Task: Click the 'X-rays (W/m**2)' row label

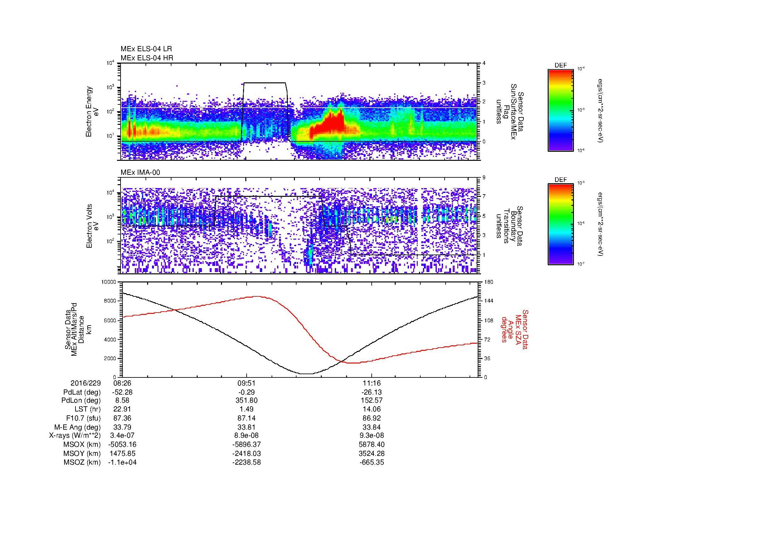Action: pyautogui.click(x=75, y=435)
